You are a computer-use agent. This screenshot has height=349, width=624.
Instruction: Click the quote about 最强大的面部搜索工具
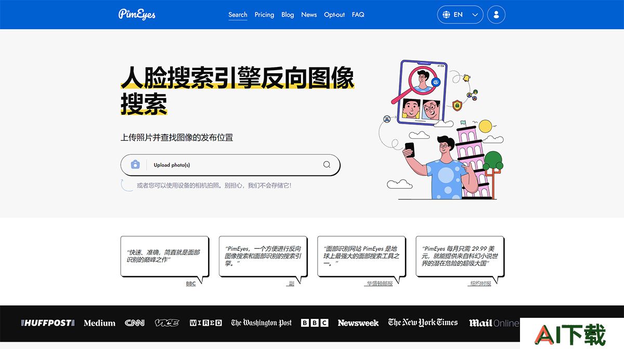point(361,256)
